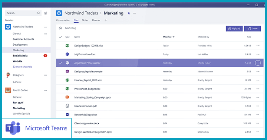
Task: Open the Social Media channel
Action: (20, 56)
